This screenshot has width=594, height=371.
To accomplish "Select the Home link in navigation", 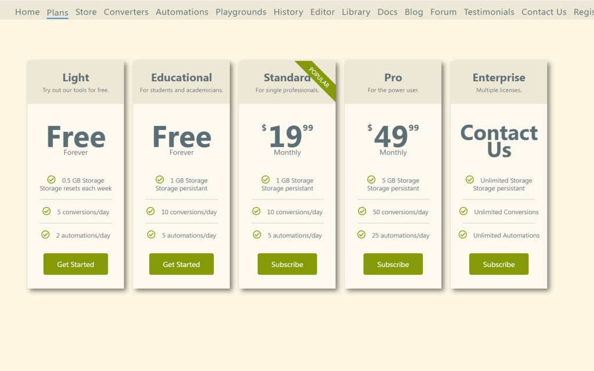I will [27, 12].
